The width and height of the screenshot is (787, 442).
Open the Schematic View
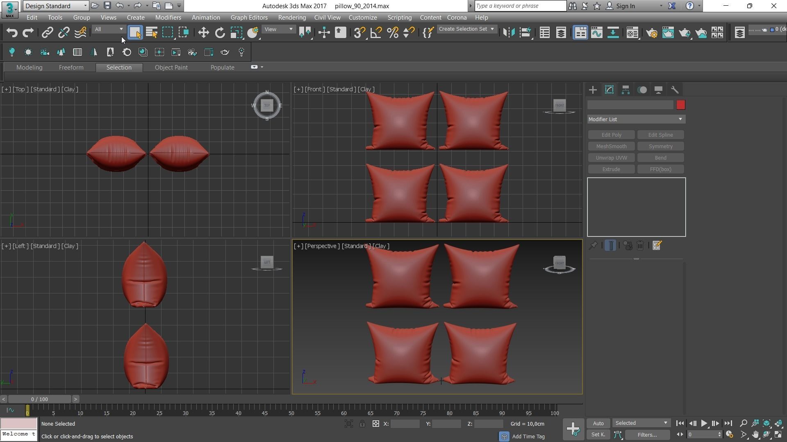(x=613, y=32)
